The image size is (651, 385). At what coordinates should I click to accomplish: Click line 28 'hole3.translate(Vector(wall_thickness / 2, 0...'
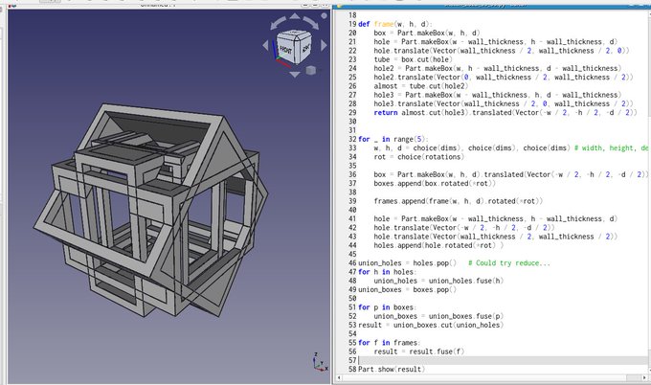(504, 103)
